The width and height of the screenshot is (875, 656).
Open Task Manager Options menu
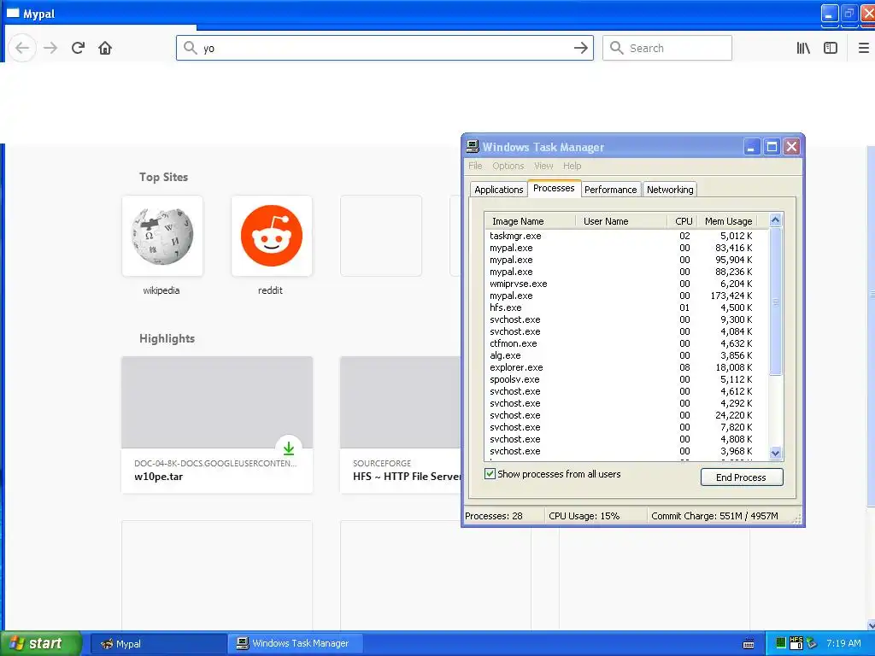coord(508,166)
